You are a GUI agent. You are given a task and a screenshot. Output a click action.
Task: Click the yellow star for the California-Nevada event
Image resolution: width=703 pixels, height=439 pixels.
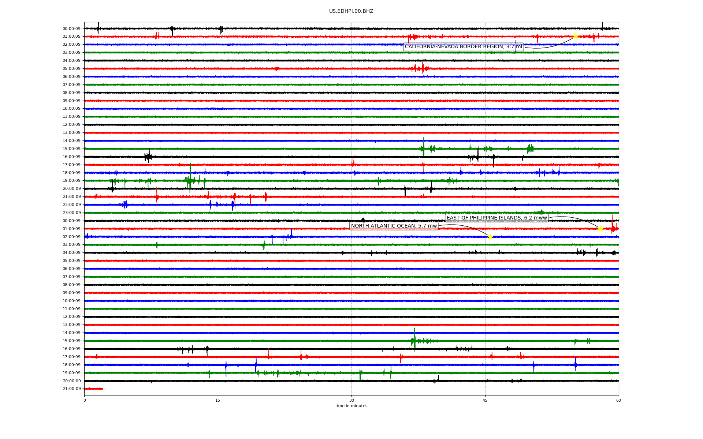click(x=575, y=36)
